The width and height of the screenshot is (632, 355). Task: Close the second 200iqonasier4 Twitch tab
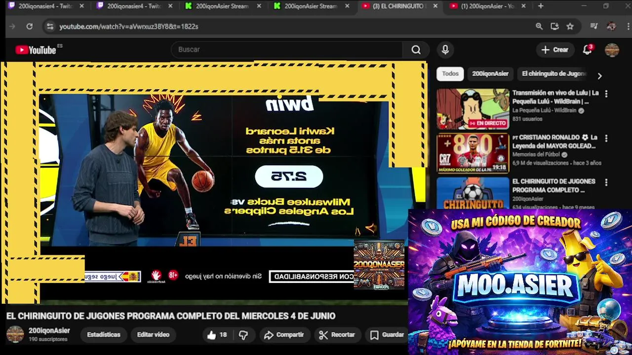[170, 6]
